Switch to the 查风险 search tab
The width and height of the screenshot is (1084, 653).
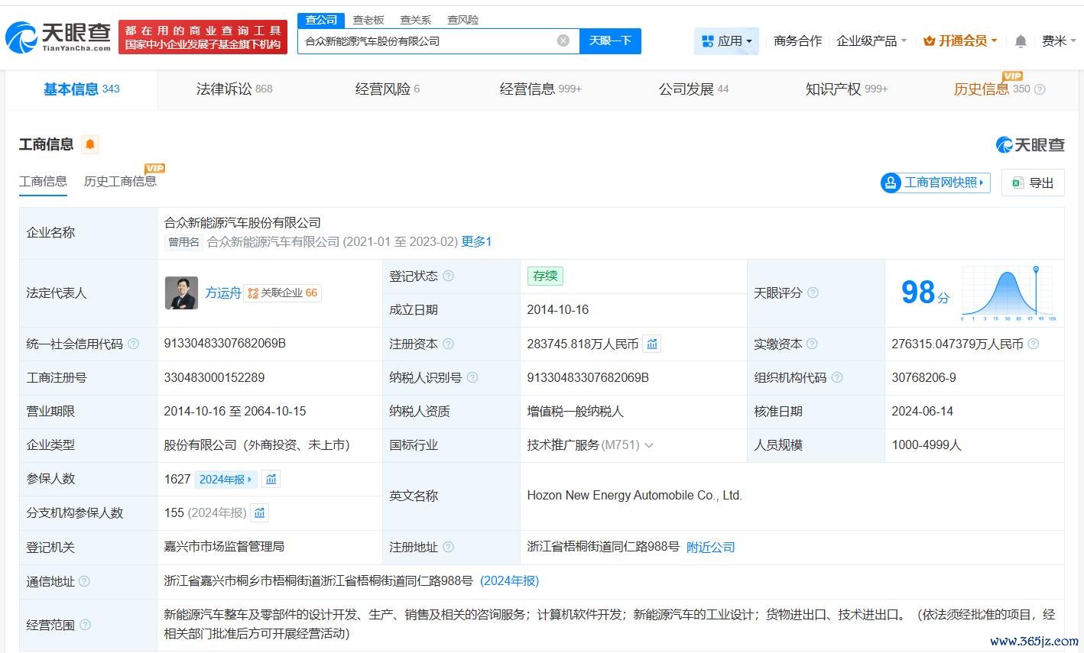(x=463, y=20)
